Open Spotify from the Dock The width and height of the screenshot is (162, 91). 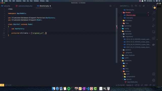69,88
